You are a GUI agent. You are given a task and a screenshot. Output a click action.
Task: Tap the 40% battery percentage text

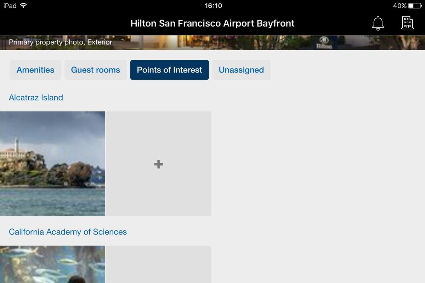[x=399, y=6]
